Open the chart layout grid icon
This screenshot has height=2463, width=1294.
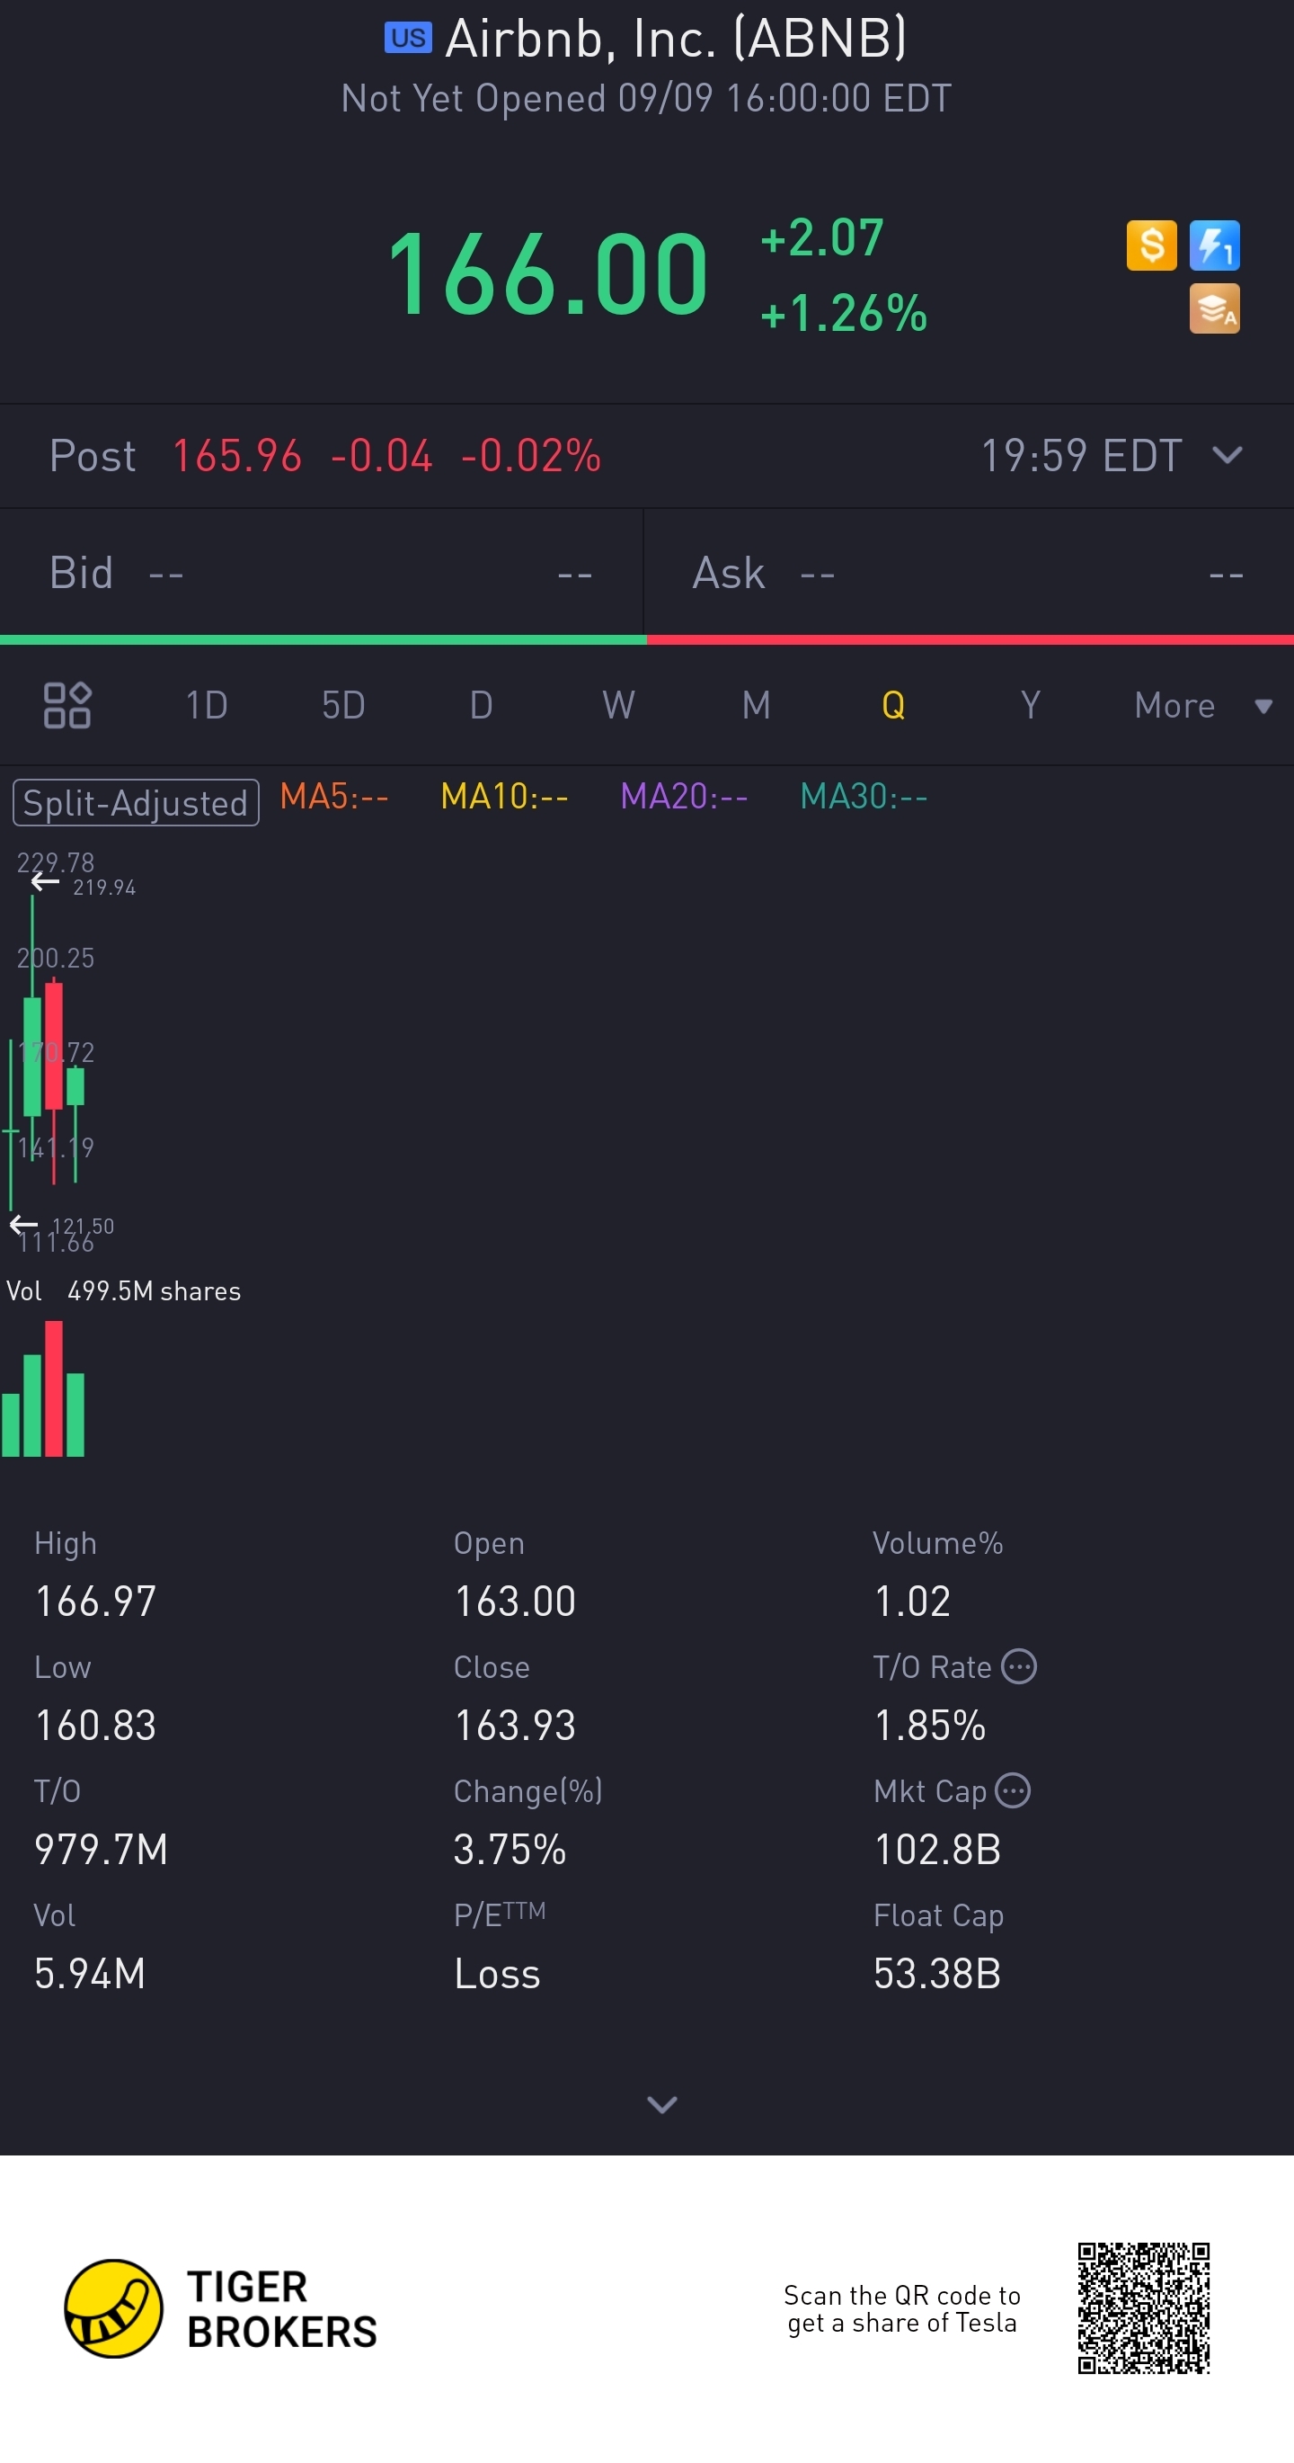(x=66, y=706)
